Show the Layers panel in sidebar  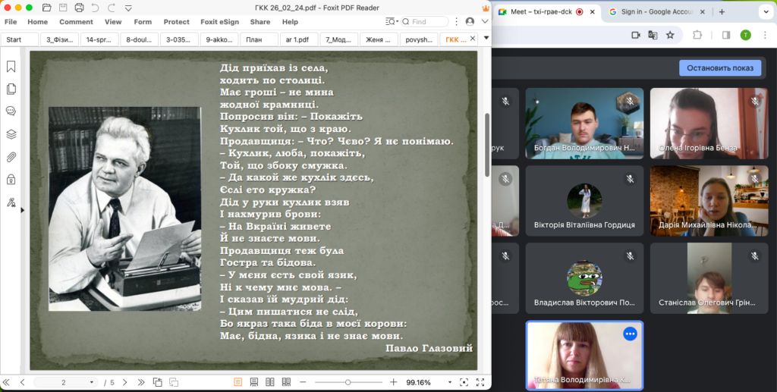[x=11, y=134]
